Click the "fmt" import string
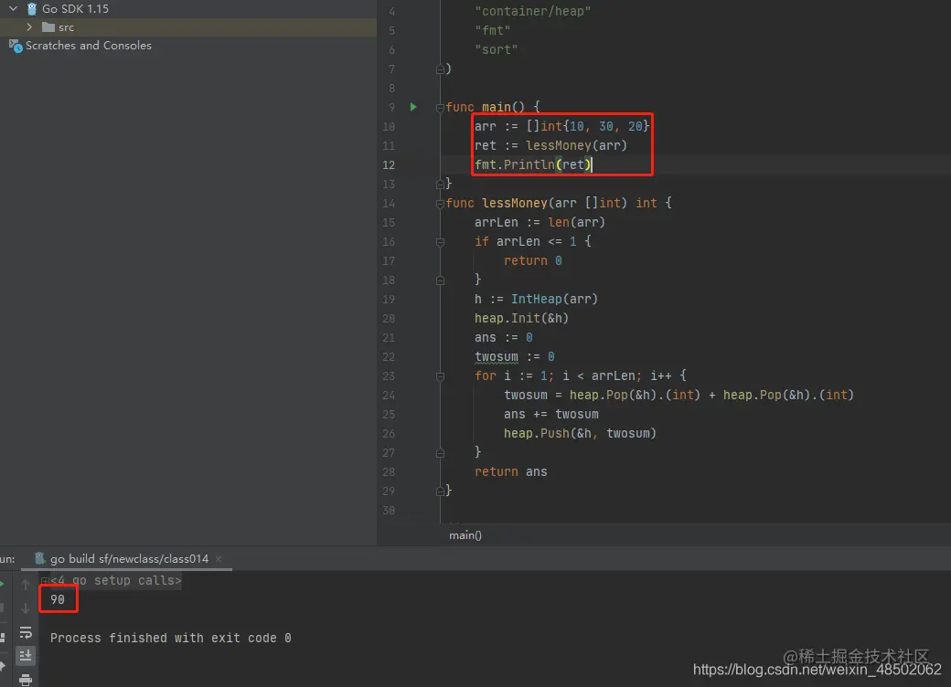Screen dimensions: 951x687 click(493, 30)
